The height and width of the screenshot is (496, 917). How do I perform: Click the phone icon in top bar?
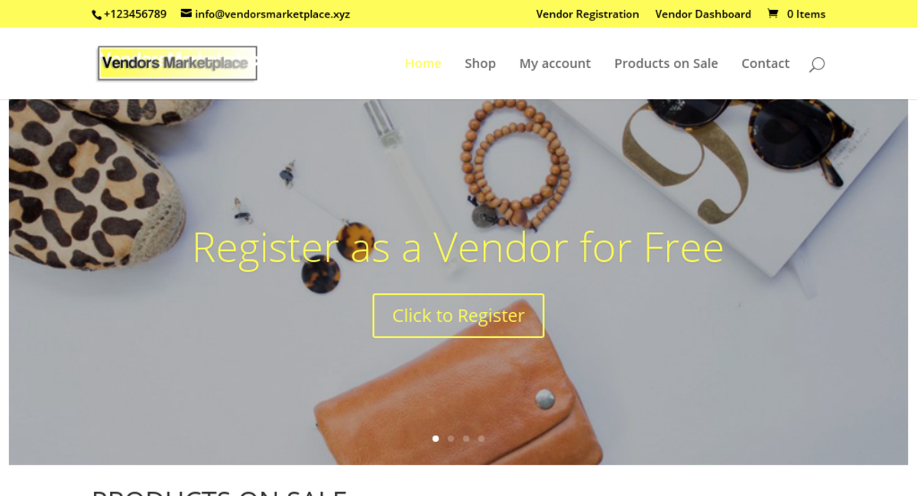pyautogui.click(x=96, y=14)
